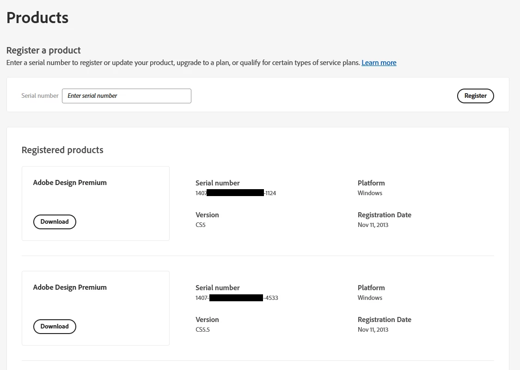Click Nov 11, 2013 date for CS5.5 product
This screenshot has width=520, height=370.
tap(373, 329)
